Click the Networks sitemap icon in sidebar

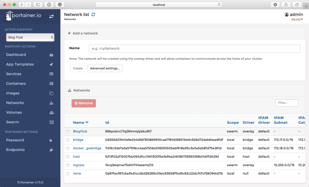point(51,103)
